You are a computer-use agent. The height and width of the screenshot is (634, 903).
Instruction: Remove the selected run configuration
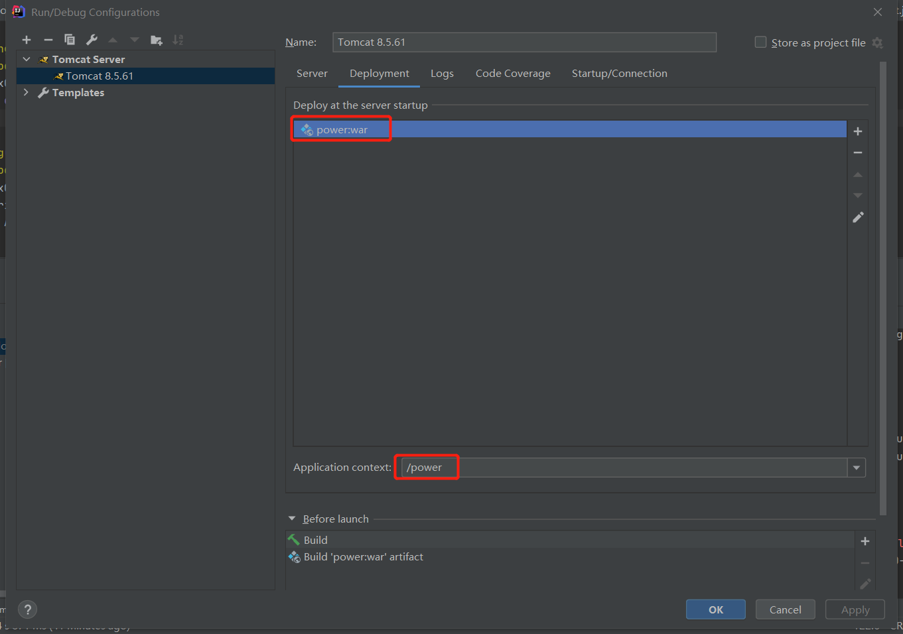click(48, 40)
